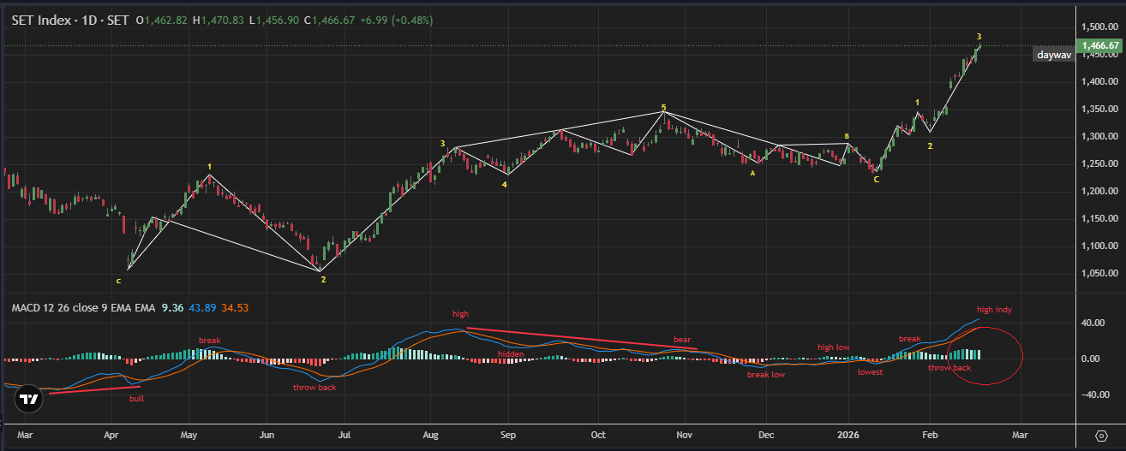This screenshot has height=451, width=1126.
Task: Click the Aug time axis label
Action: click(x=431, y=436)
